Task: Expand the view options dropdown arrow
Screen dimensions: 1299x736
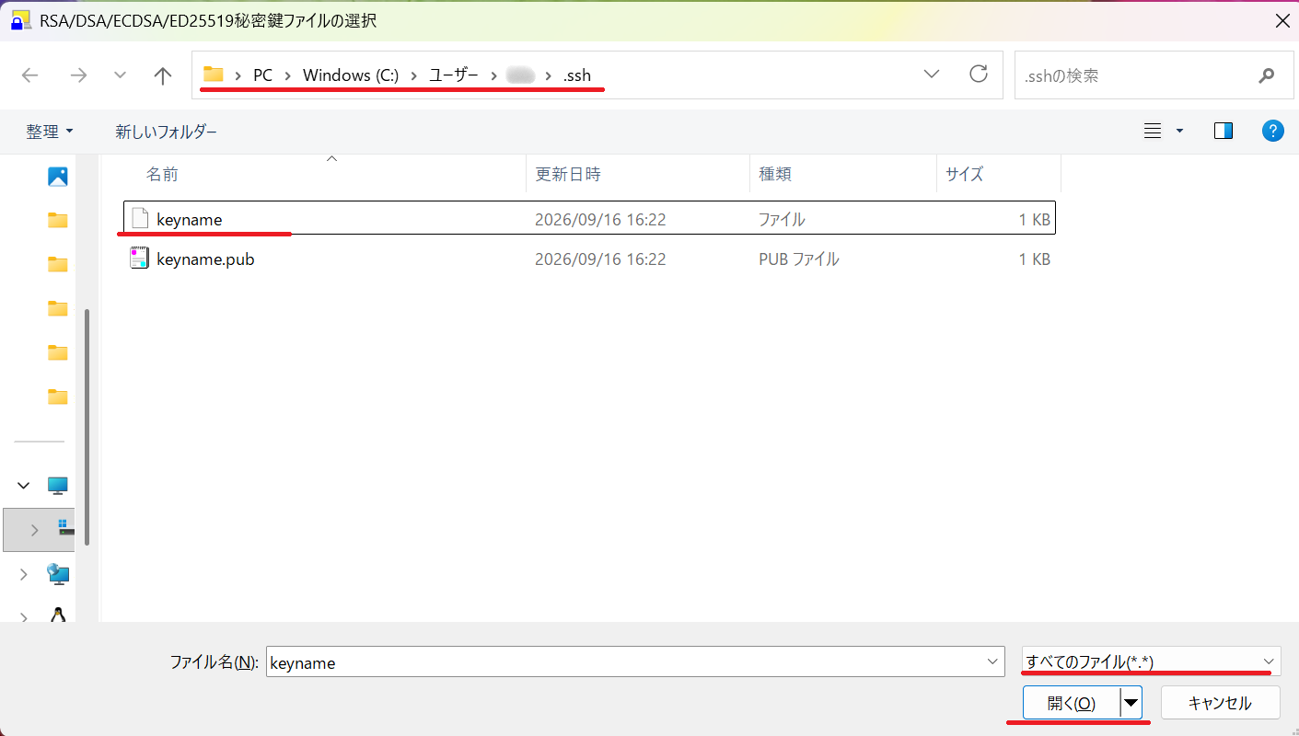Action: tap(1179, 132)
